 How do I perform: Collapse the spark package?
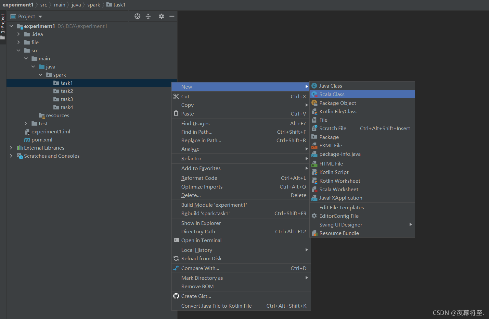point(41,75)
